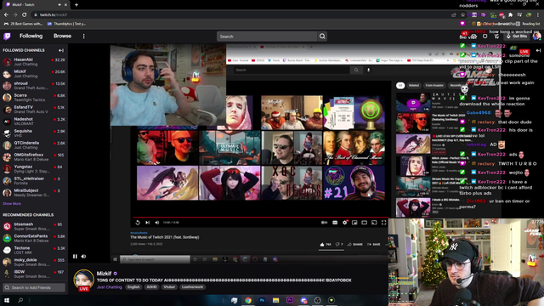
Task: Open the Browse page
Action: tap(62, 36)
